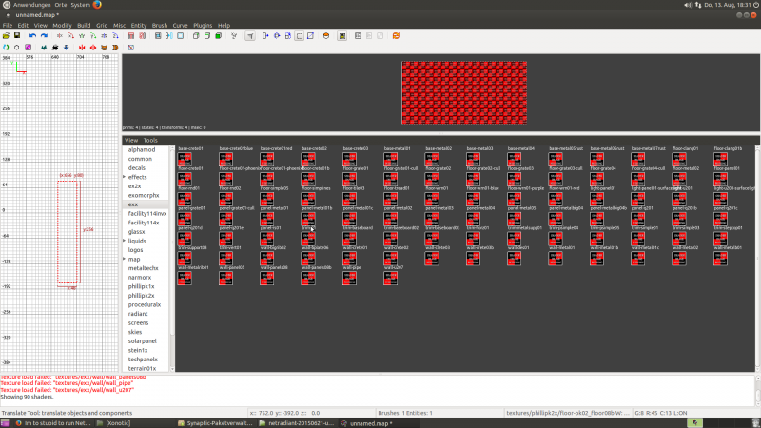
Task: Select the base-crete01 texture thumbnail
Action: pos(185,158)
